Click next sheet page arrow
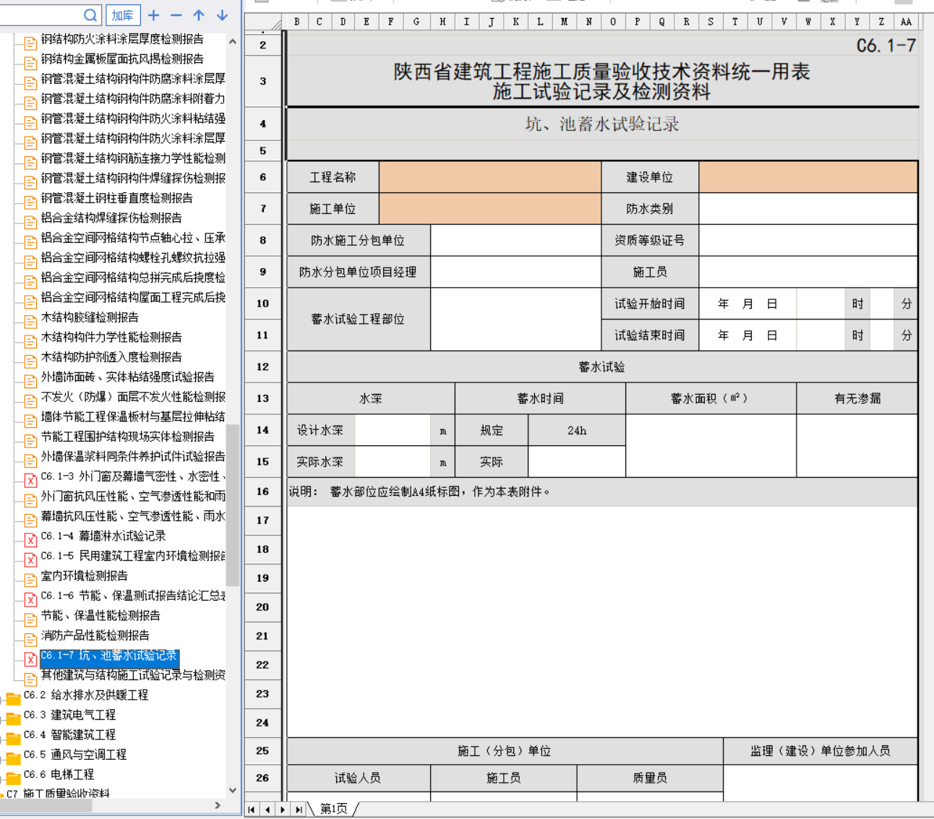 283,810
